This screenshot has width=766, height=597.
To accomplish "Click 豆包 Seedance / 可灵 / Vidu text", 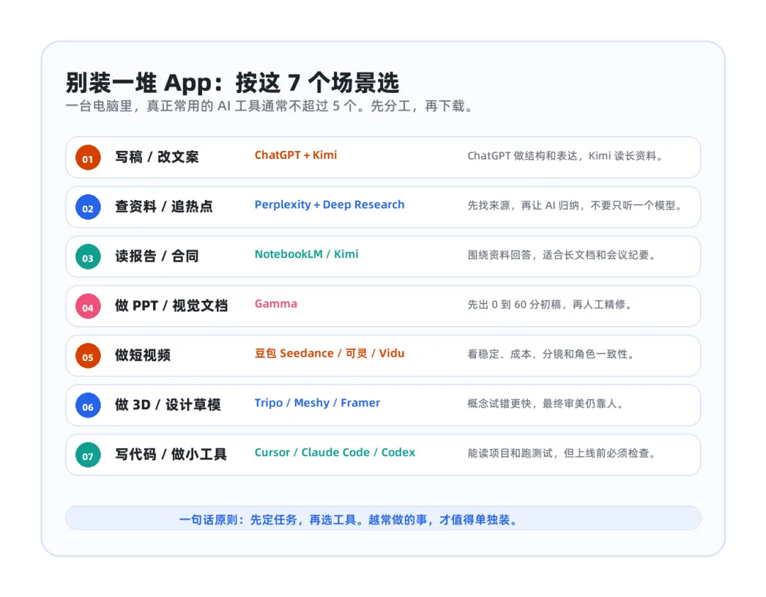I will click(x=329, y=353).
